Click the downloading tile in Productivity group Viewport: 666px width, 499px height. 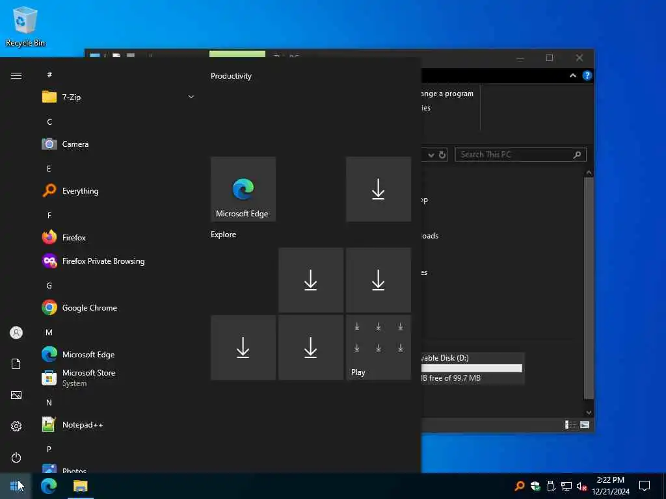coord(378,189)
